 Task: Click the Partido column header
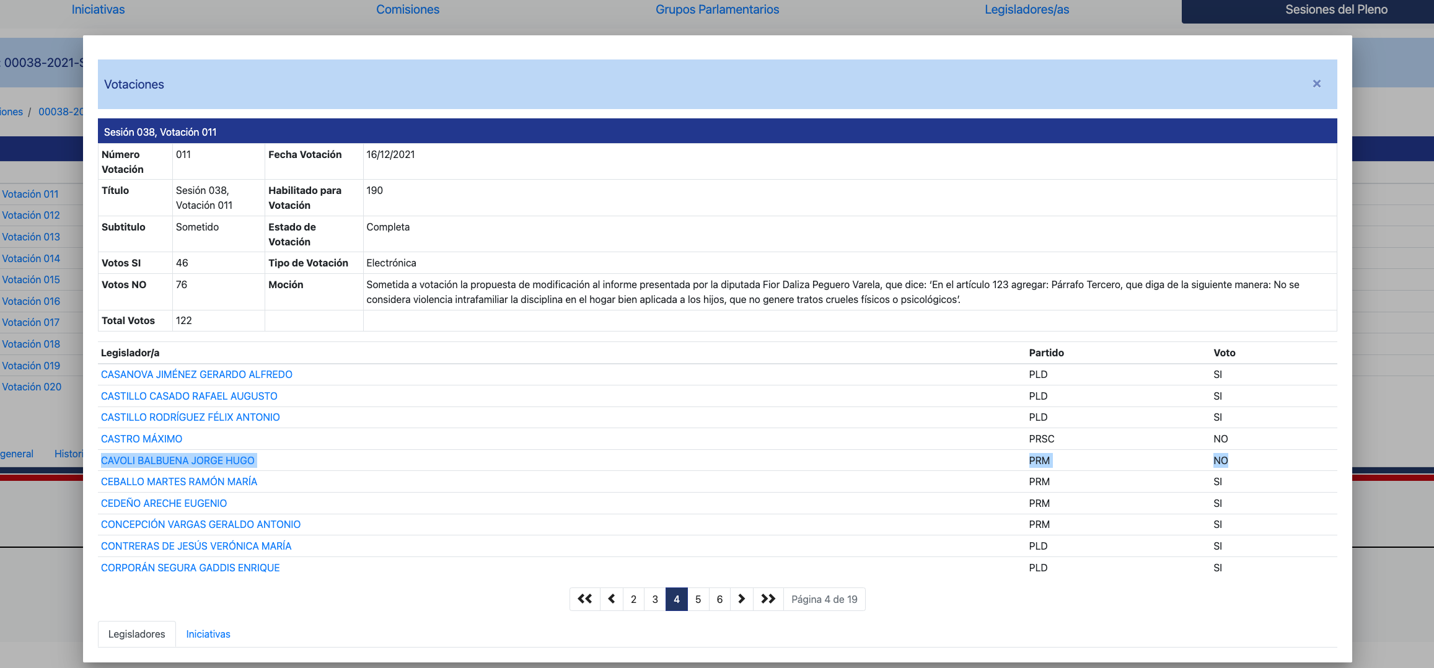1046,353
